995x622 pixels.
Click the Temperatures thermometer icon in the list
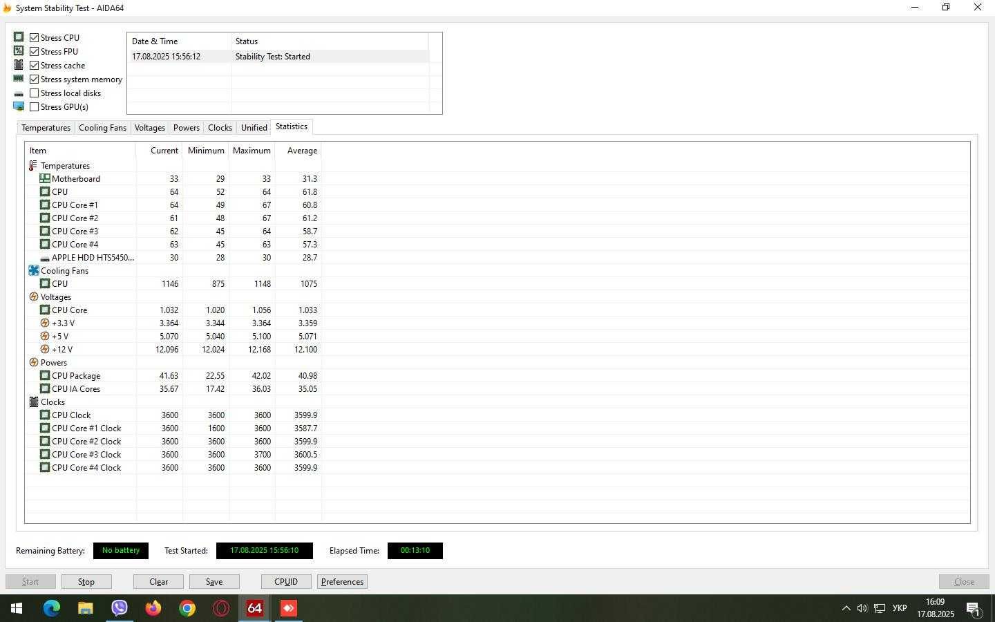coord(33,166)
